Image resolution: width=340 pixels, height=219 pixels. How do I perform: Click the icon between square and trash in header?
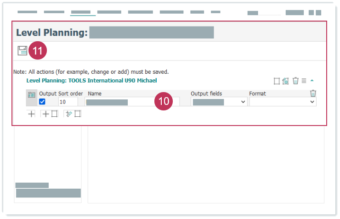tap(285, 81)
